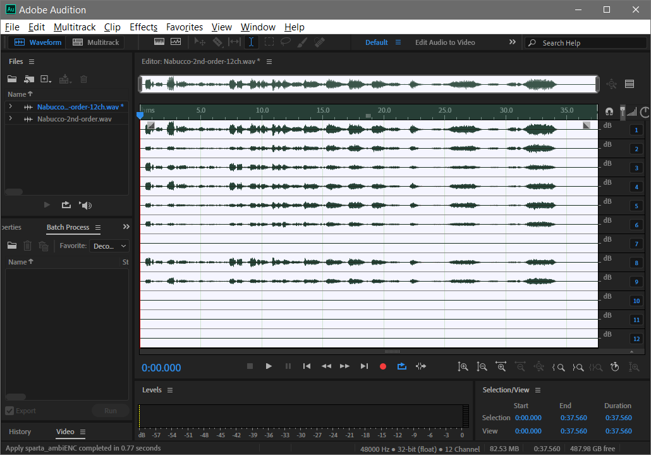Expand Nabucco-2nd-order.wav file entry
The image size is (651, 455).
pyautogui.click(x=10, y=118)
